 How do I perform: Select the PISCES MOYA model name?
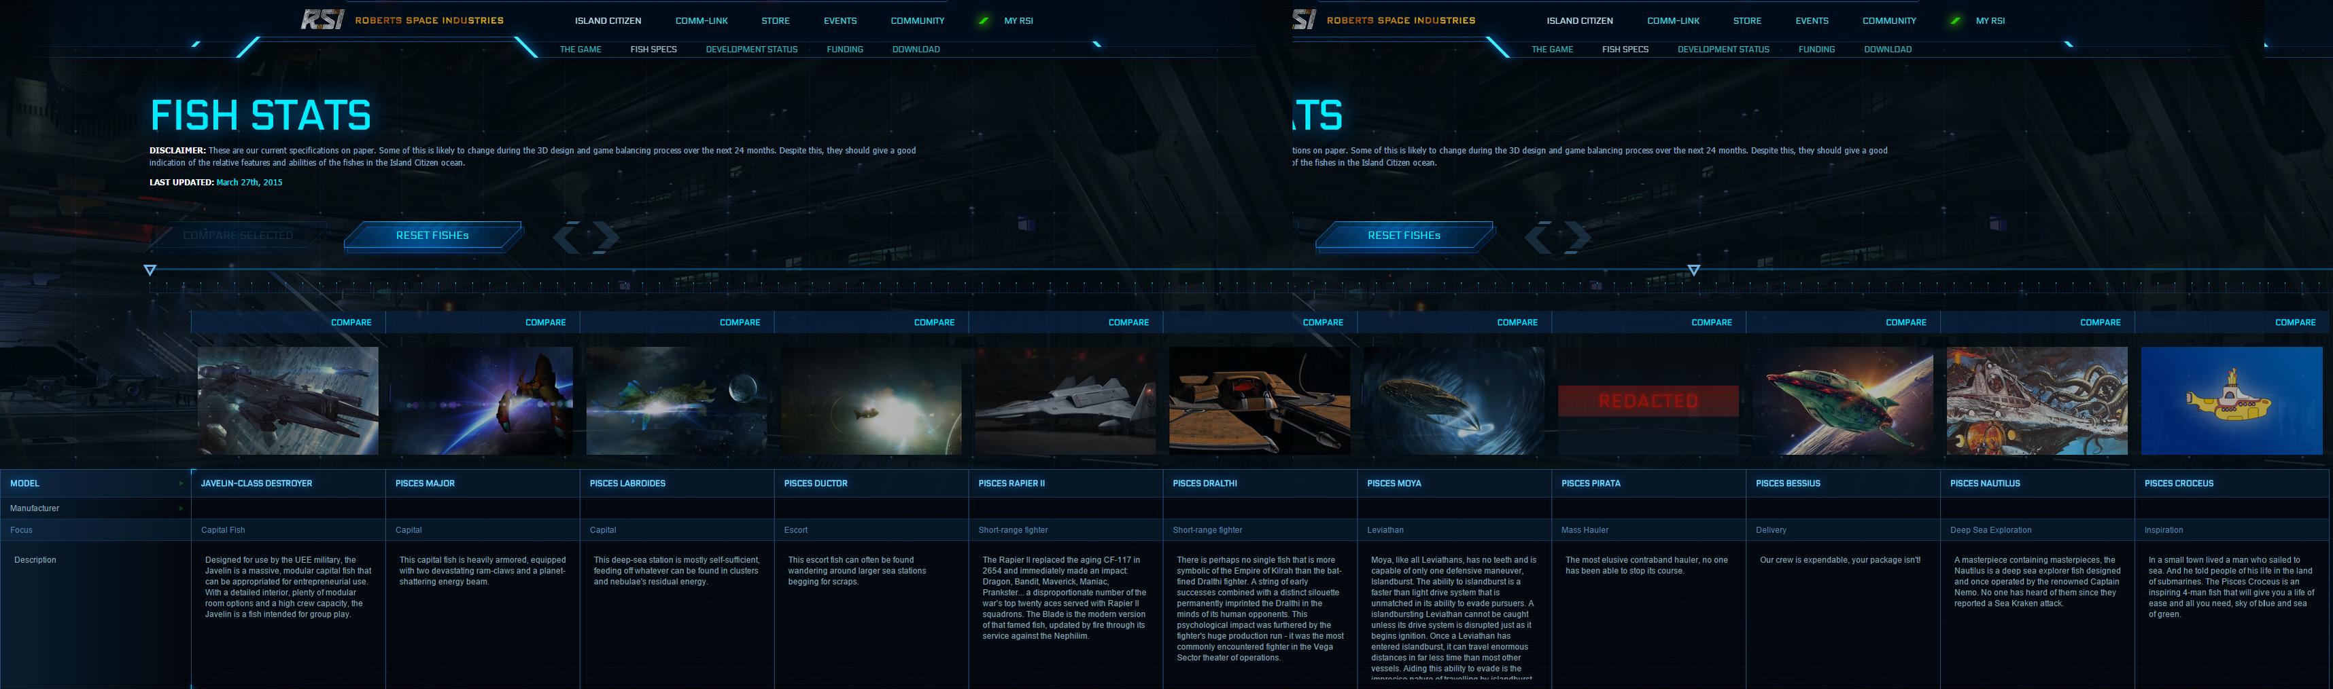click(1394, 484)
